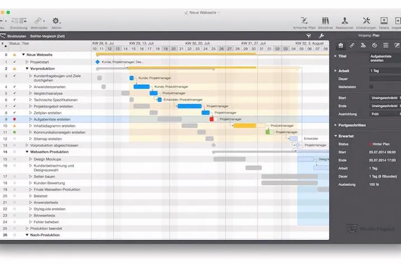Open the Aktion gear menu
The height and width of the screenshot is (267, 401).
(x=56, y=21)
